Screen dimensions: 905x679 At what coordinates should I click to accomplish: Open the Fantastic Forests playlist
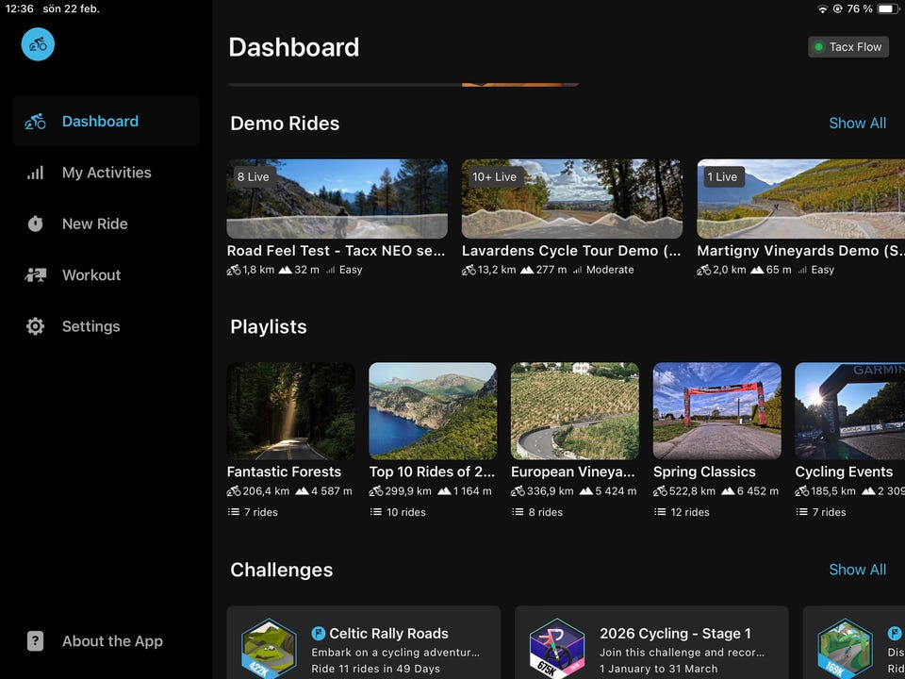point(290,410)
